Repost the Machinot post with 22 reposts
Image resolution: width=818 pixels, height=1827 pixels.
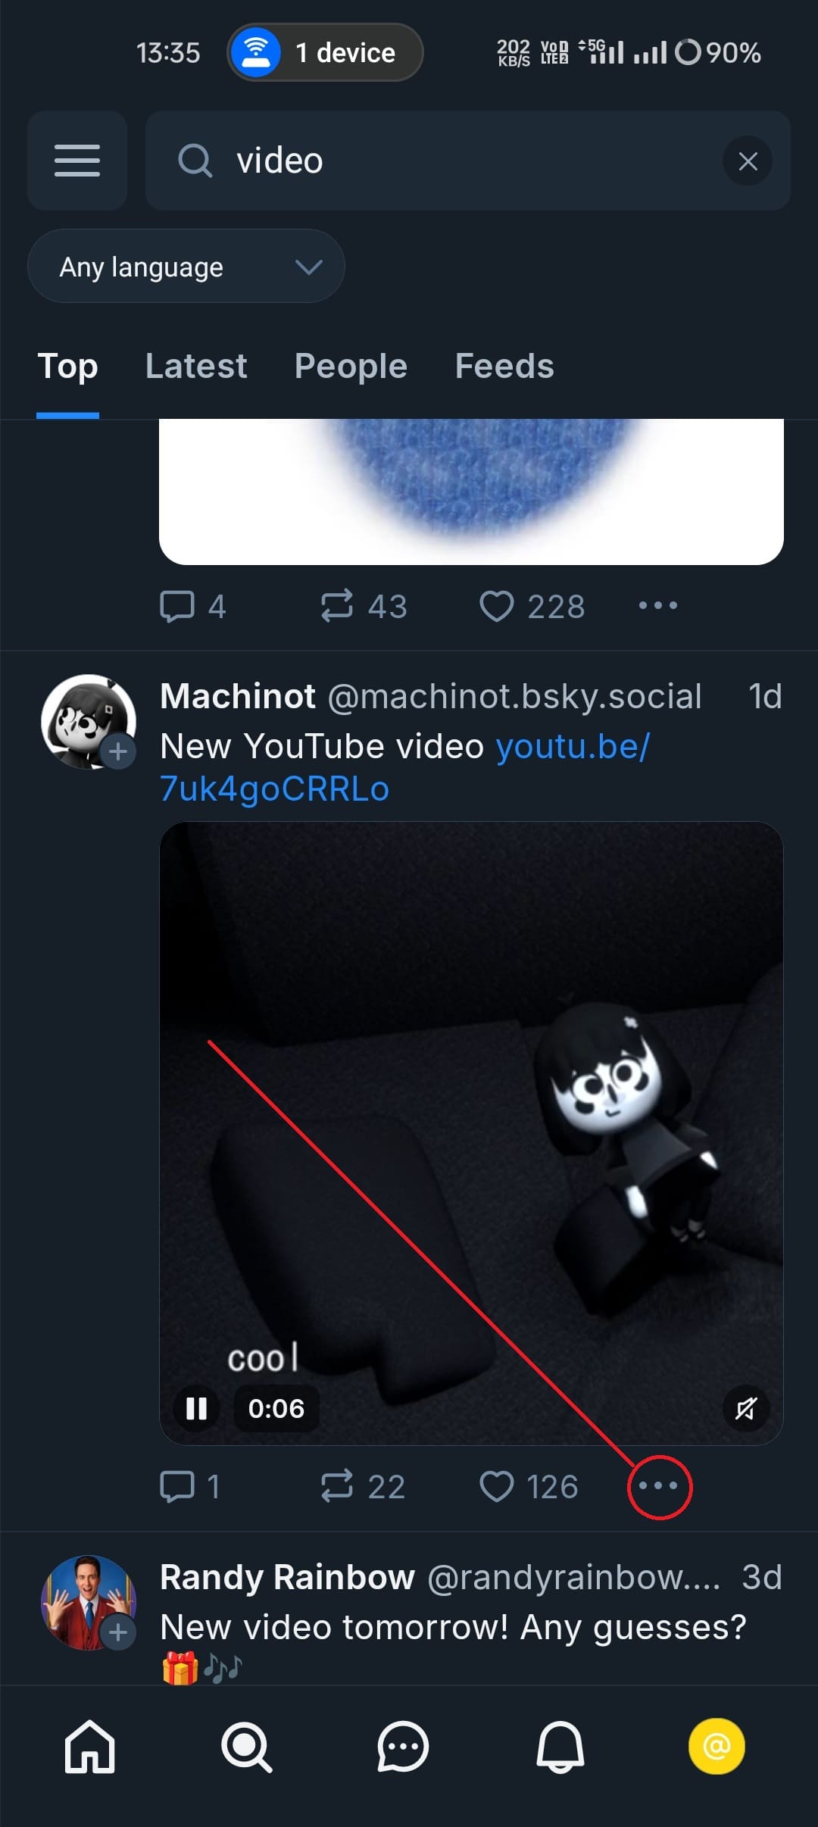coord(337,1486)
